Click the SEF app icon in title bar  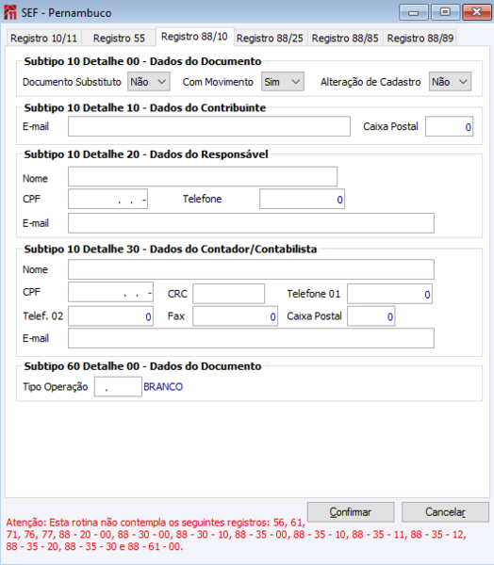click(x=9, y=12)
